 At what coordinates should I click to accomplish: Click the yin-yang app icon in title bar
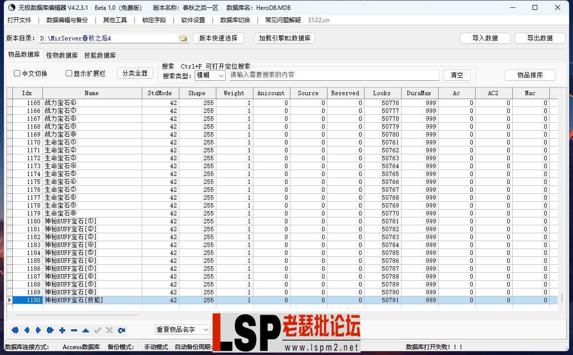point(12,7)
